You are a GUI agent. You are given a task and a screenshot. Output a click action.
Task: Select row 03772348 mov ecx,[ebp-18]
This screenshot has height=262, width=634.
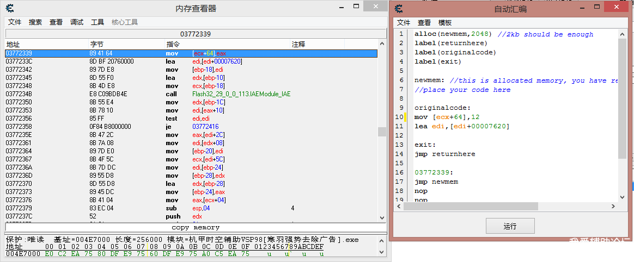click(191, 86)
